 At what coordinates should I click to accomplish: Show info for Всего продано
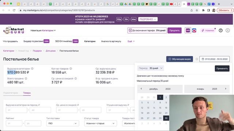(26, 79)
